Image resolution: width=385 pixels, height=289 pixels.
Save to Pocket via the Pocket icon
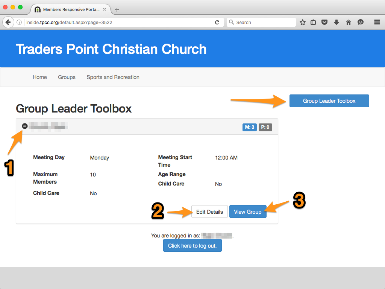(324, 22)
